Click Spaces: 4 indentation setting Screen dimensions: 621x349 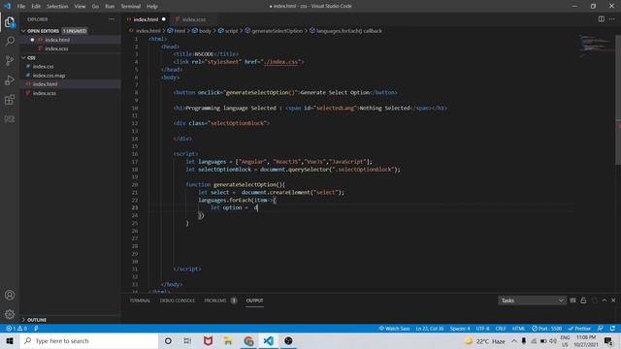point(460,329)
